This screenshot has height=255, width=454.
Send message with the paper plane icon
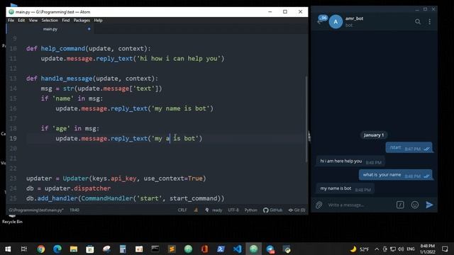coord(429,205)
